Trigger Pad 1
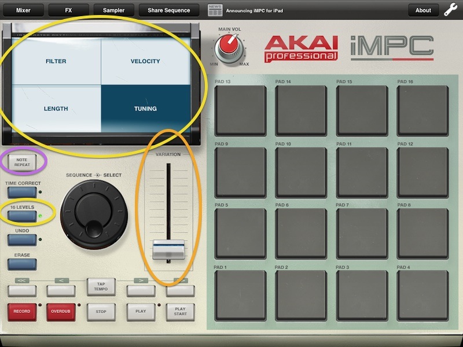This screenshot has width=463, height=347. [241, 296]
